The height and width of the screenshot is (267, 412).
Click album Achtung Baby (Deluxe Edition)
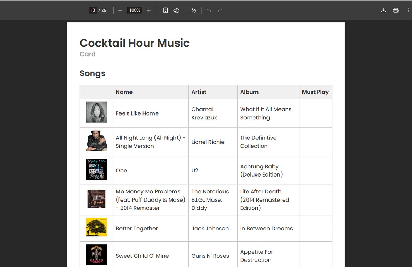(x=261, y=170)
